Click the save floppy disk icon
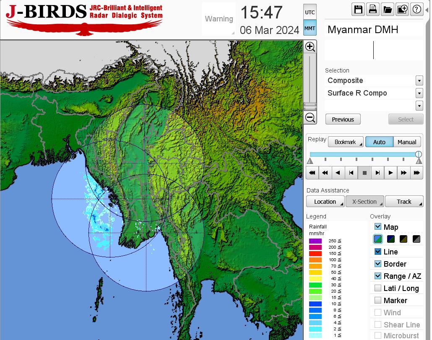This screenshot has width=432, height=340. (359, 10)
